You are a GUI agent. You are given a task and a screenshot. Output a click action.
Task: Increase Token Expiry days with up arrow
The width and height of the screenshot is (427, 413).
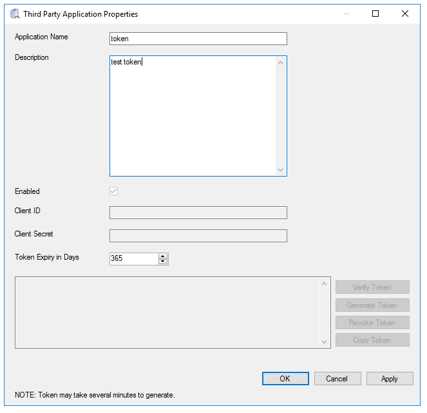(163, 256)
